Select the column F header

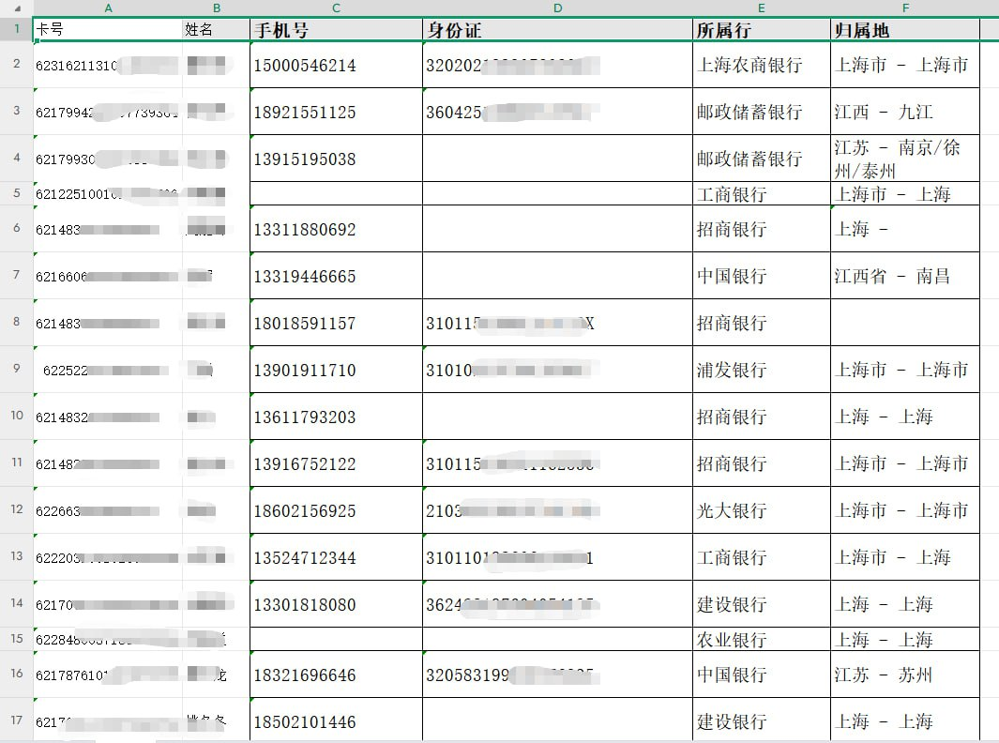pyautogui.click(x=904, y=8)
